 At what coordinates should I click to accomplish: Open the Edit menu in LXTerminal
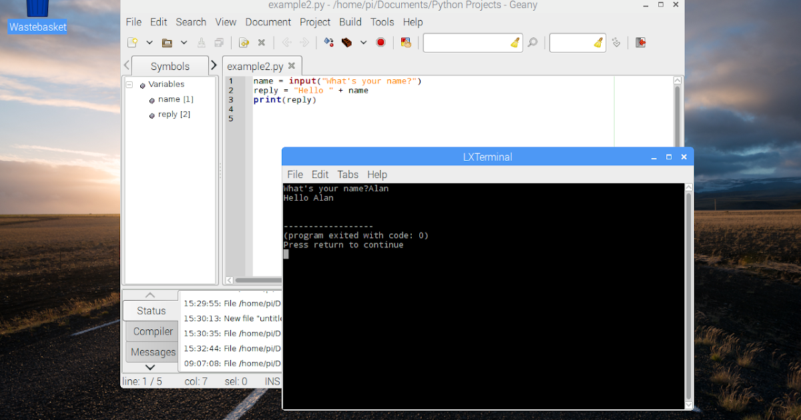pyautogui.click(x=320, y=174)
